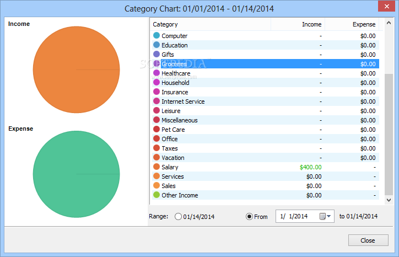Select the Salary row label

(170, 167)
